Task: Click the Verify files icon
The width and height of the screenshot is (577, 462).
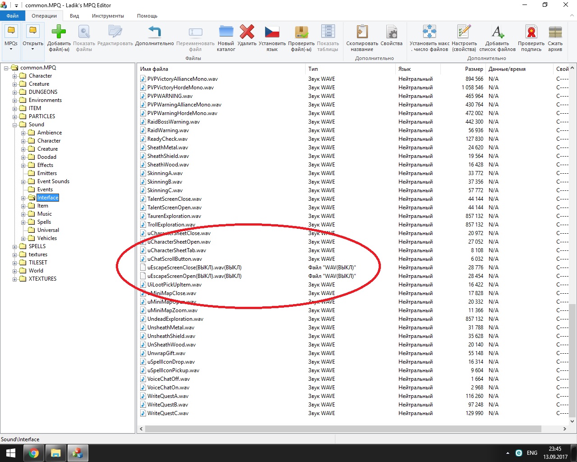Action: [301, 32]
